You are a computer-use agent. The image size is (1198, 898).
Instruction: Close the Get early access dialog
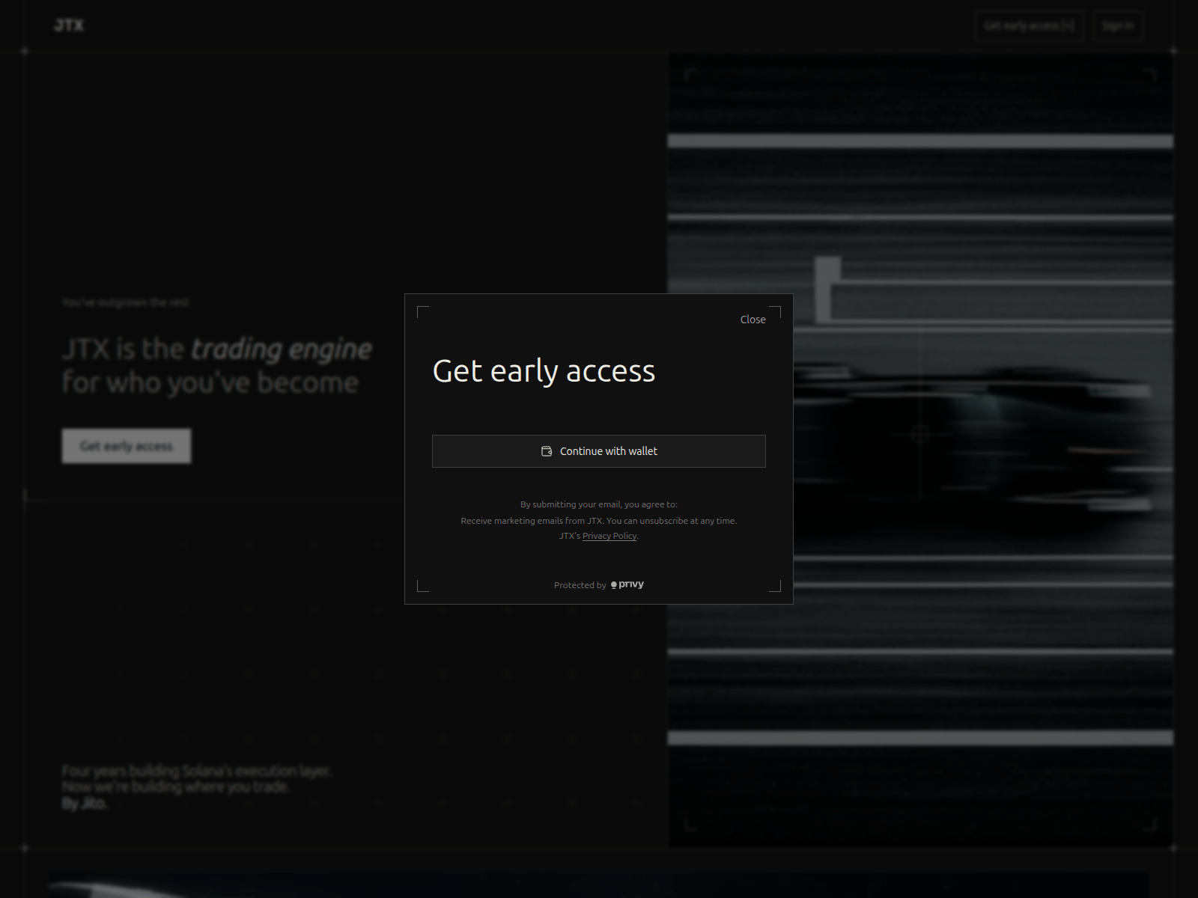[752, 320]
